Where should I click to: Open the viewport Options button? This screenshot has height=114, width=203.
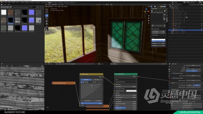(x=165, y=5)
